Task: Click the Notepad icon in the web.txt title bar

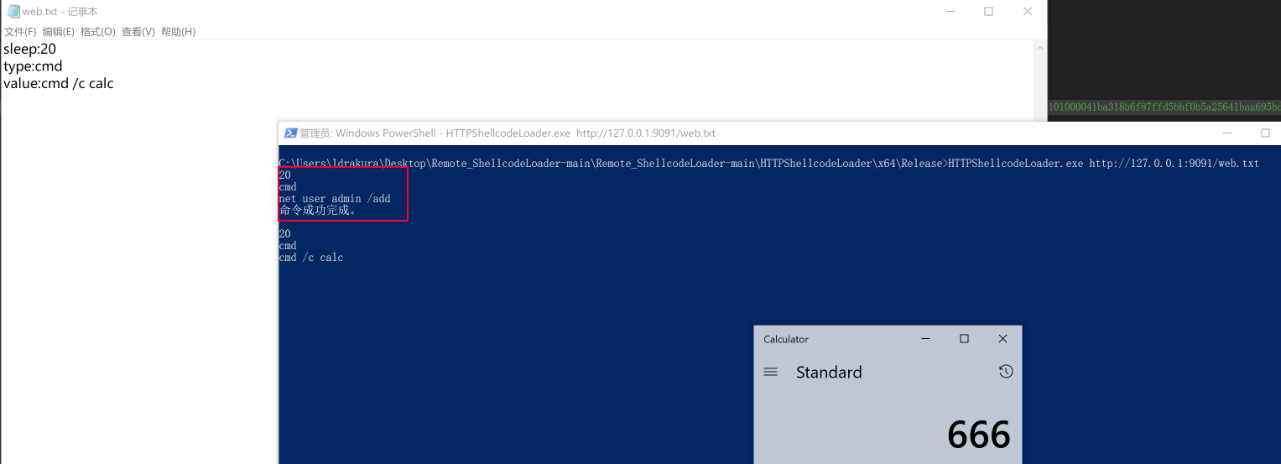Action: tap(13, 12)
